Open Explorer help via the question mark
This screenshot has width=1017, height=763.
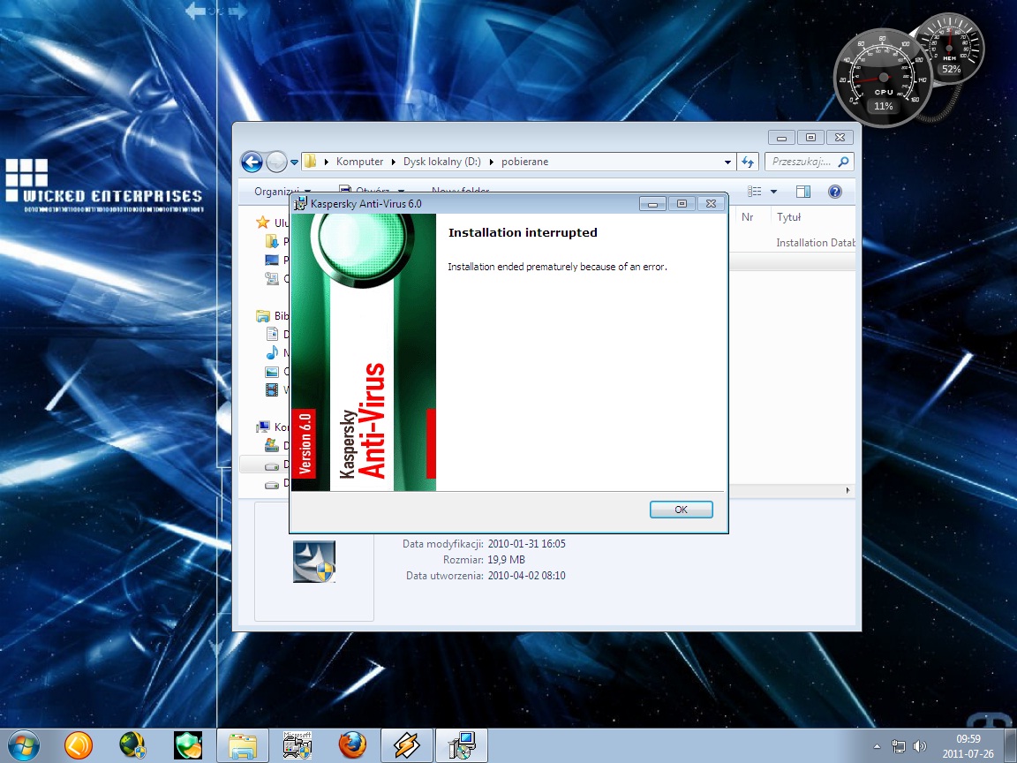pyautogui.click(x=835, y=192)
